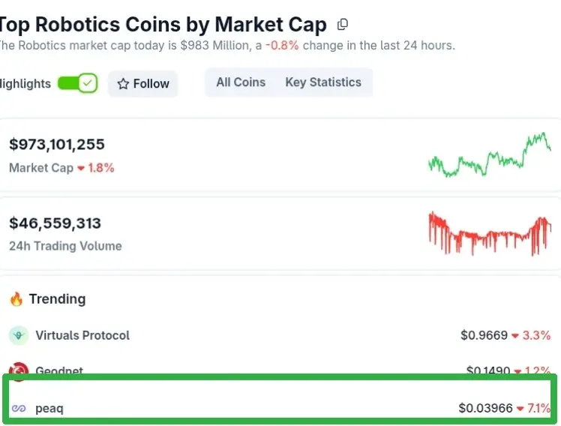Click the red down arrow beside Market Cap 1.8%
The height and width of the screenshot is (426, 561).
click(x=81, y=168)
